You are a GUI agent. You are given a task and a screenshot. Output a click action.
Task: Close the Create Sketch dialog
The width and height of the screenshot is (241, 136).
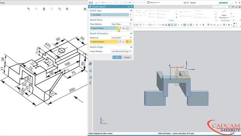[131, 7]
